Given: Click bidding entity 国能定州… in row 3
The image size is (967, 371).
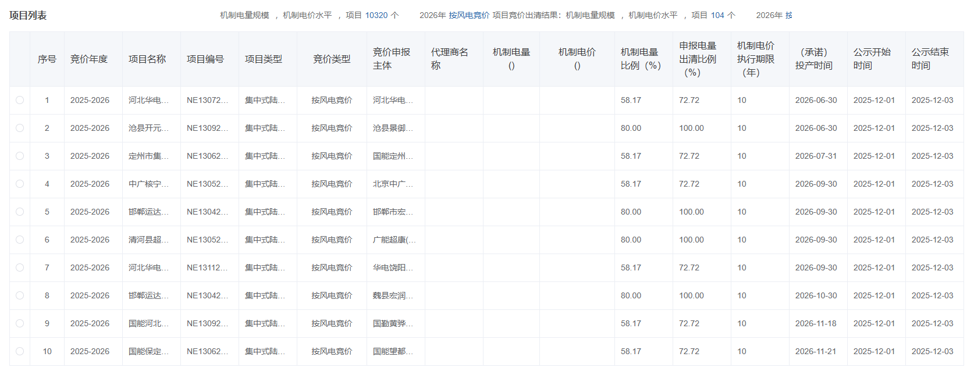Looking at the screenshot, I should click(393, 156).
